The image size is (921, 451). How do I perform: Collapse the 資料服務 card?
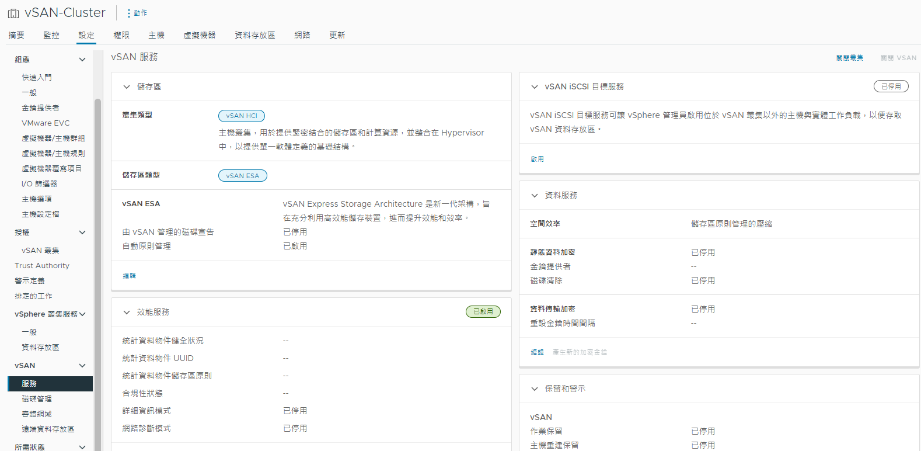[535, 195]
